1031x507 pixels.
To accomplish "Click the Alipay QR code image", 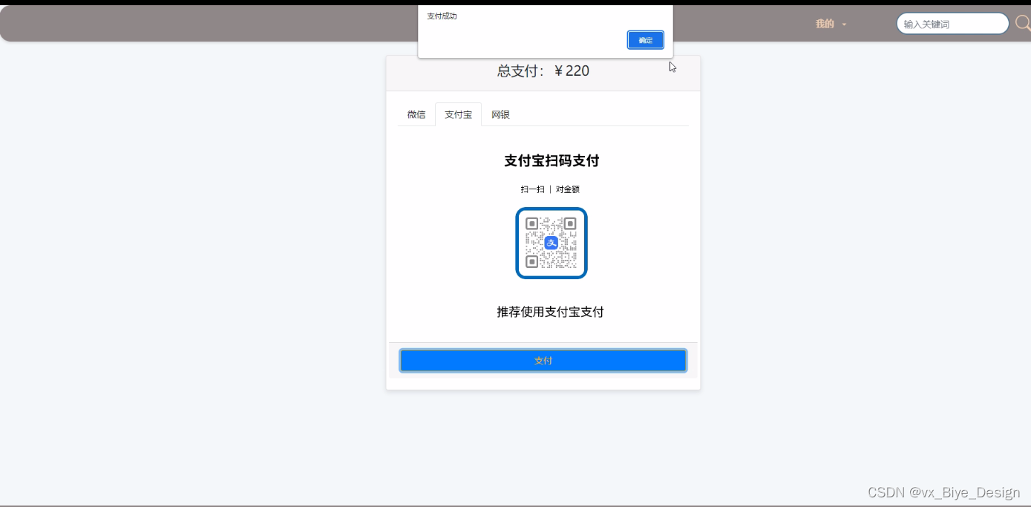I will pos(551,243).
